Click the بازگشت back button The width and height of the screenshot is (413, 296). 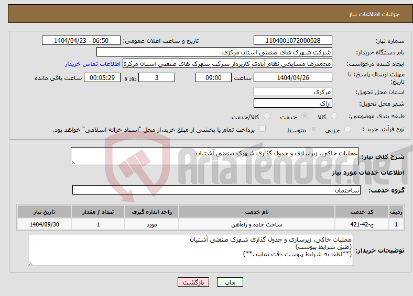(x=193, y=282)
